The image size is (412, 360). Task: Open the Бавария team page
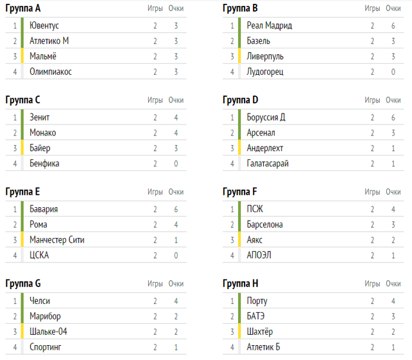(x=44, y=209)
